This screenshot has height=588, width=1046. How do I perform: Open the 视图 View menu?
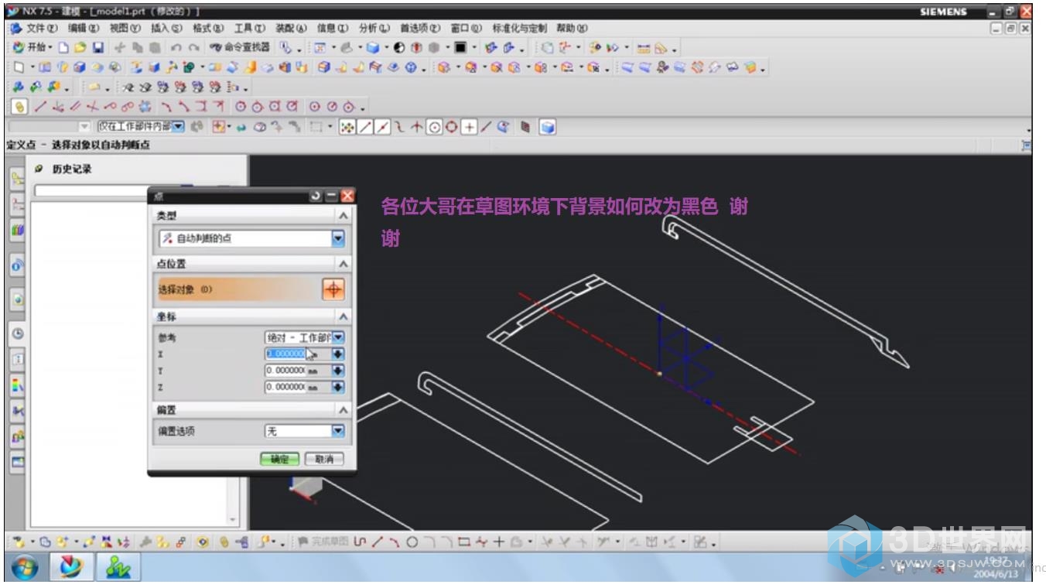126,28
